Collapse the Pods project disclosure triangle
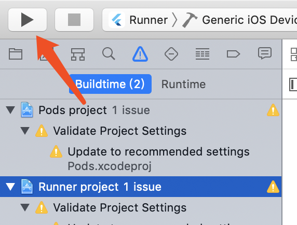This screenshot has width=297, height=225. point(10,110)
